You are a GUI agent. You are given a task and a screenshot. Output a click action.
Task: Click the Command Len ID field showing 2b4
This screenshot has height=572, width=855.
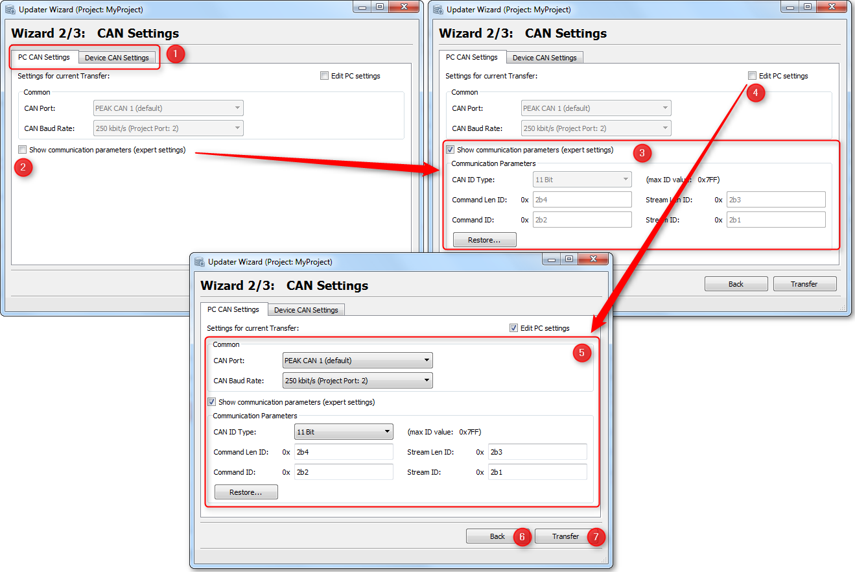point(344,451)
